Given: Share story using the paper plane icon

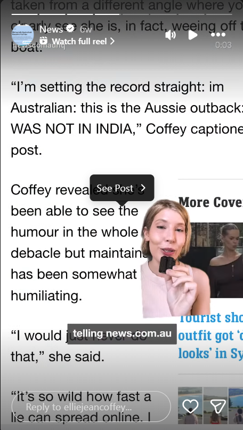Looking at the screenshot, I should pos(218,406).
